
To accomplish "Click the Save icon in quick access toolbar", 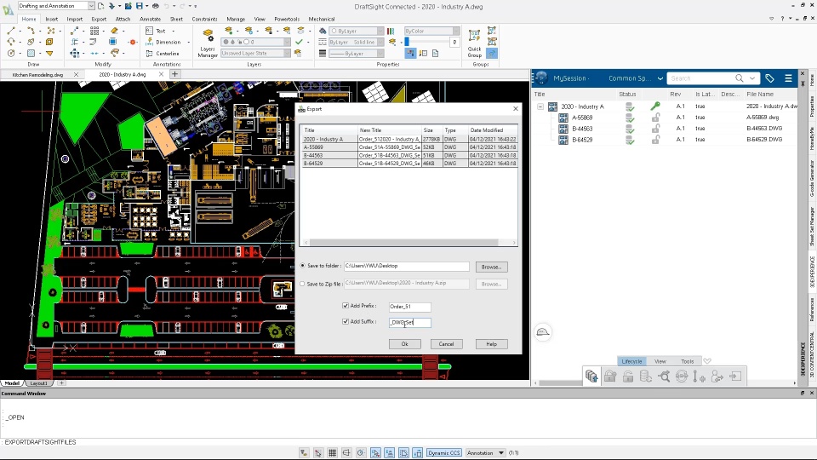I will tap(139, 6).
